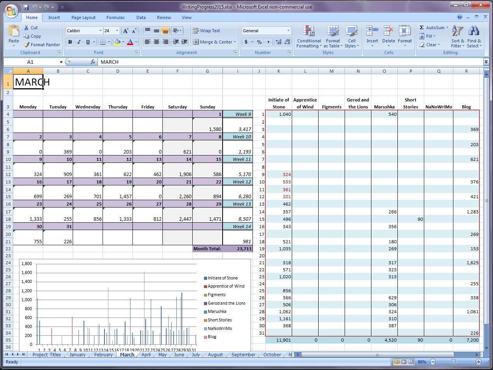Click the AutoSum sigma icon
The image size is (493, 370).
[422, 28]
